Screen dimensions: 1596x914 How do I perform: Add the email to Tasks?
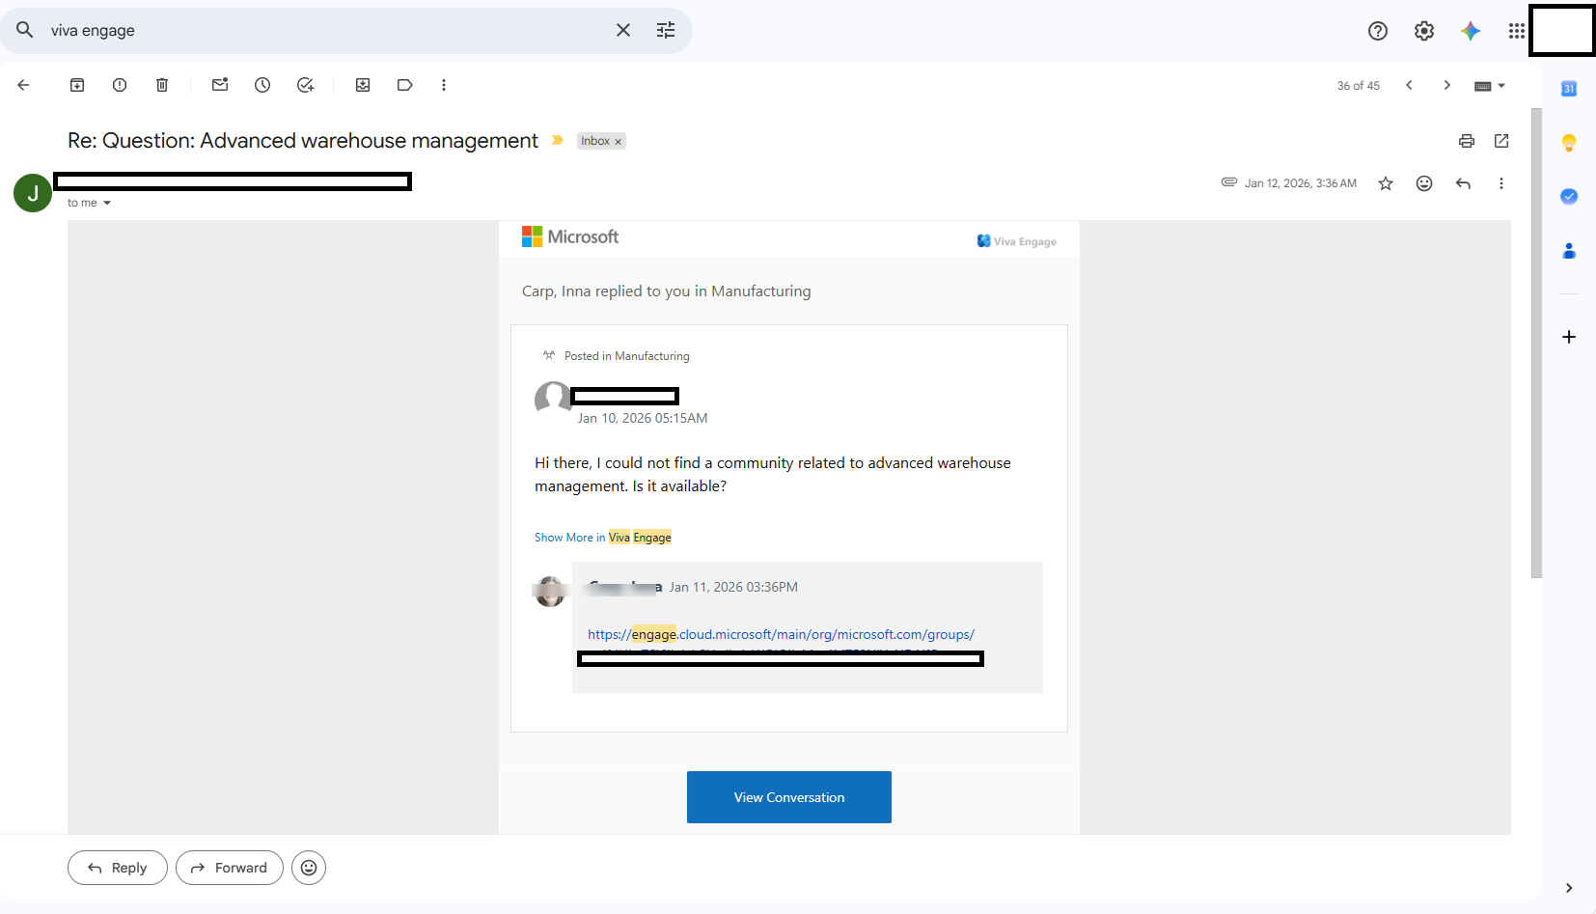click(x=305, y=85)
